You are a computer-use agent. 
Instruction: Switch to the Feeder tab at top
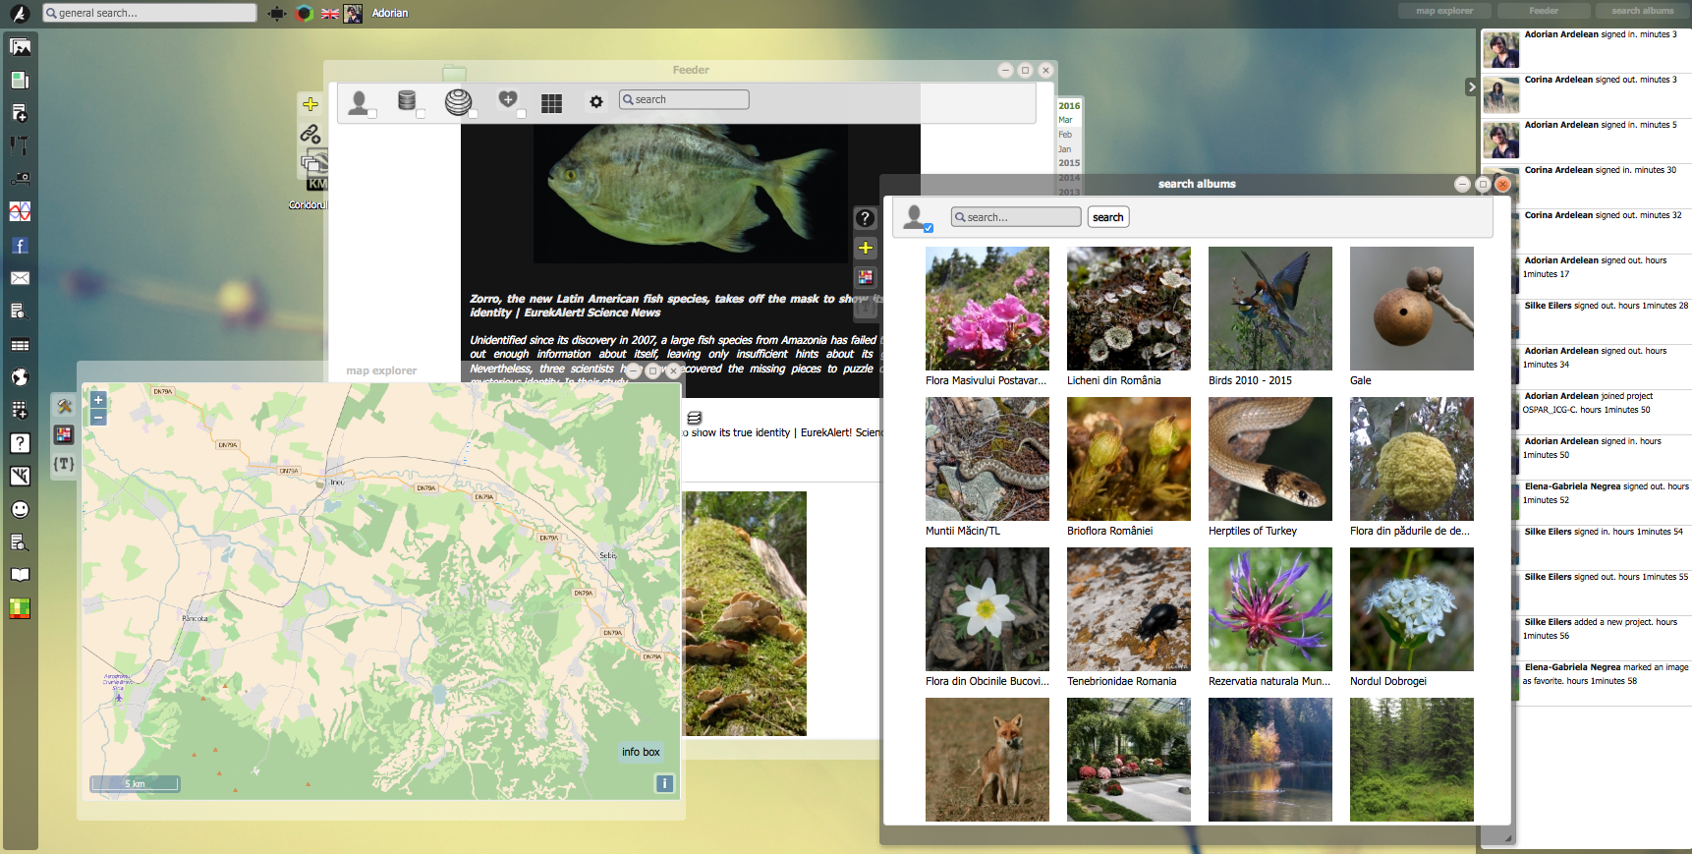[1543, 11]
